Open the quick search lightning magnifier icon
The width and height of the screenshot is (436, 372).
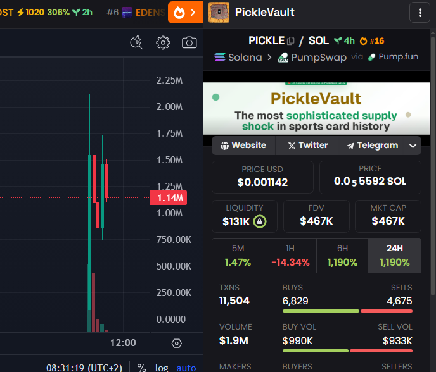pos(136,42)
